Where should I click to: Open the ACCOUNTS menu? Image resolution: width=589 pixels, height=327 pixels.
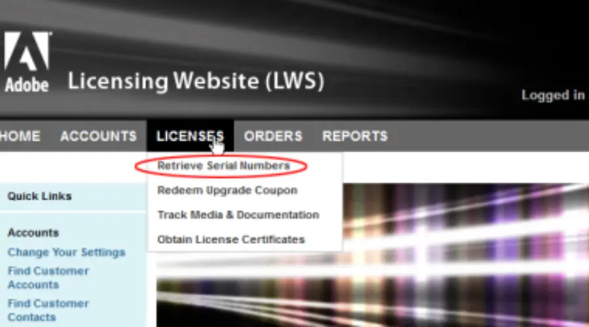click(x=98, y=136)
